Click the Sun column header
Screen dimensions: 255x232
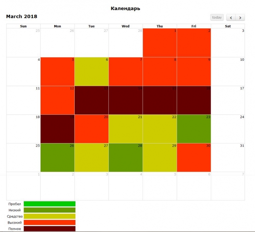point(23,26)
